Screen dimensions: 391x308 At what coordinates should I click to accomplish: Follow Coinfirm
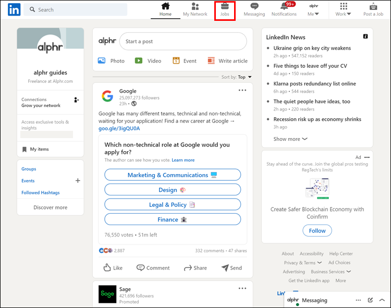(317, 231)
